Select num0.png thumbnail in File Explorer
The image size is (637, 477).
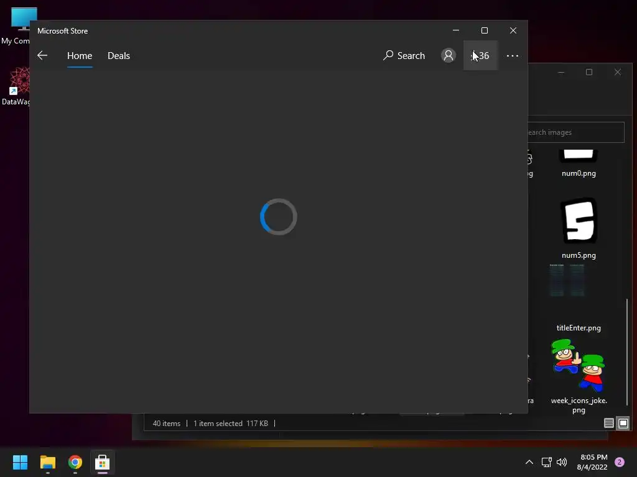(x=579, y=156)
